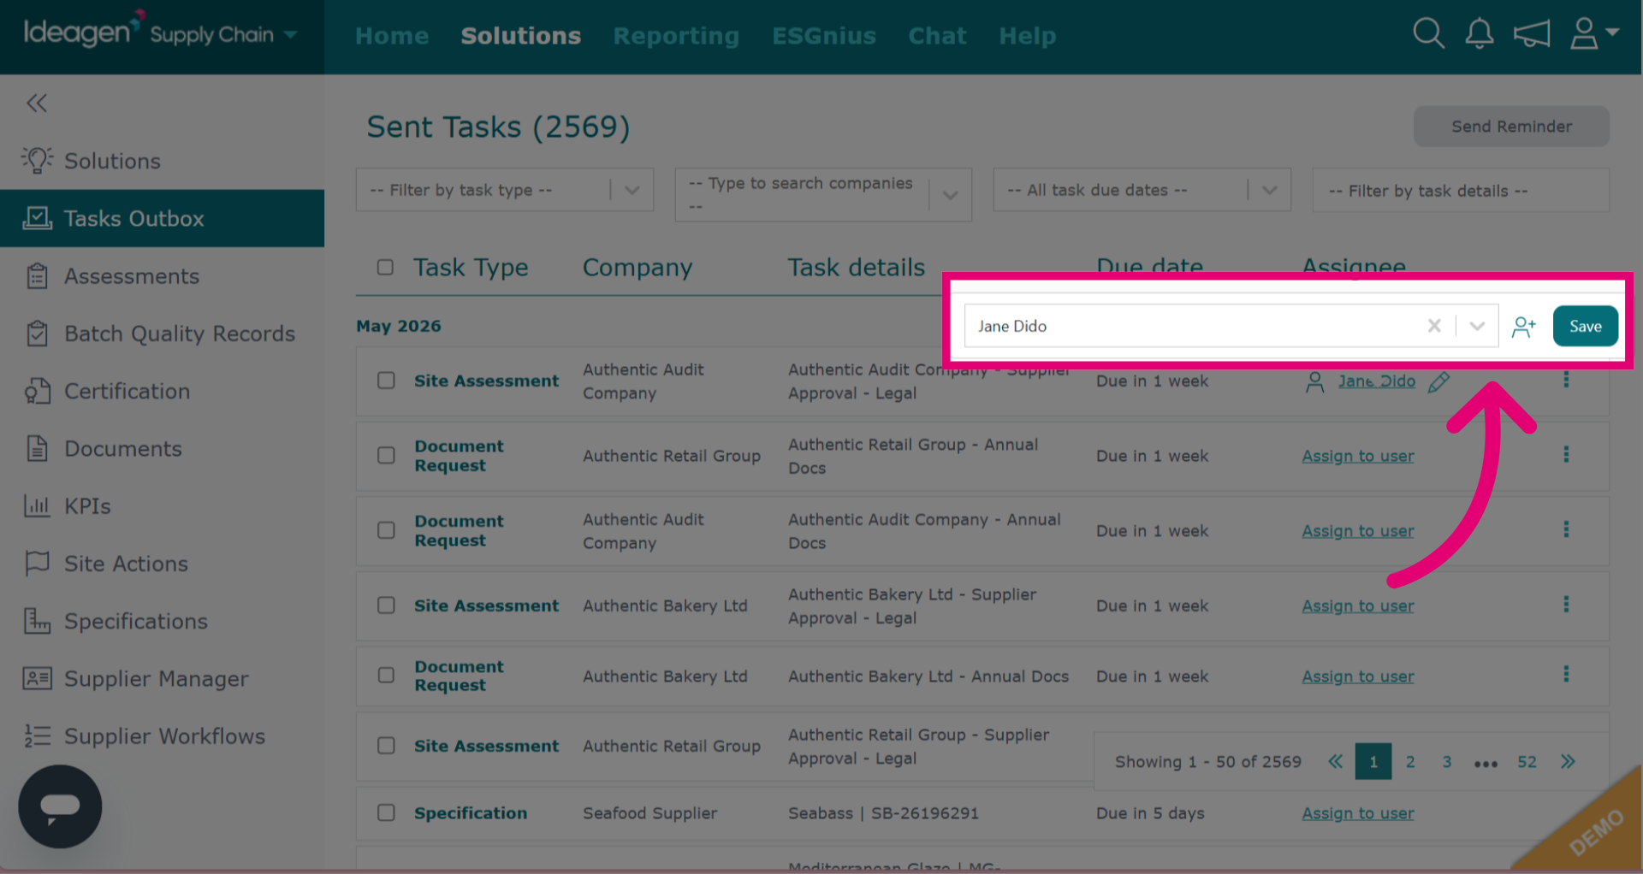Open kebab menu for Authentic Retail Document Request
The height and width of the screenshot is (874, 1643).
coord(1566,454)
